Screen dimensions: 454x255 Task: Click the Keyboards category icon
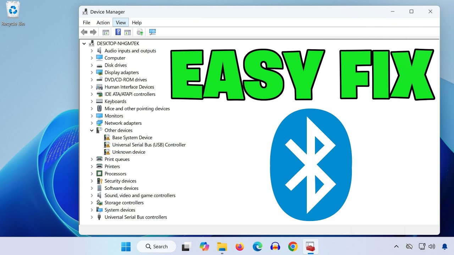click(x=99, y=102)
